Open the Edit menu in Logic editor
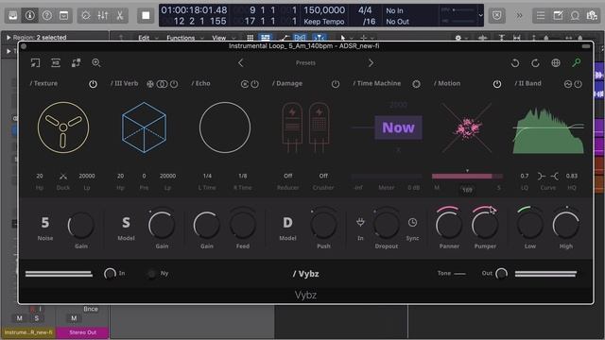The width and height of the screenshot is (605, 340). point(144,38)
